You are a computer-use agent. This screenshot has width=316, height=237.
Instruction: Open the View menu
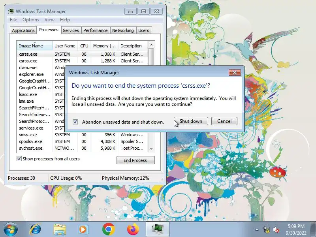[x=50, y=20]
